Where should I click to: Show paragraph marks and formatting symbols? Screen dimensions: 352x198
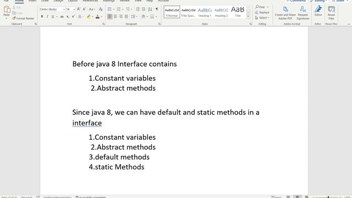pyautogui.click(x=157, y=9)
